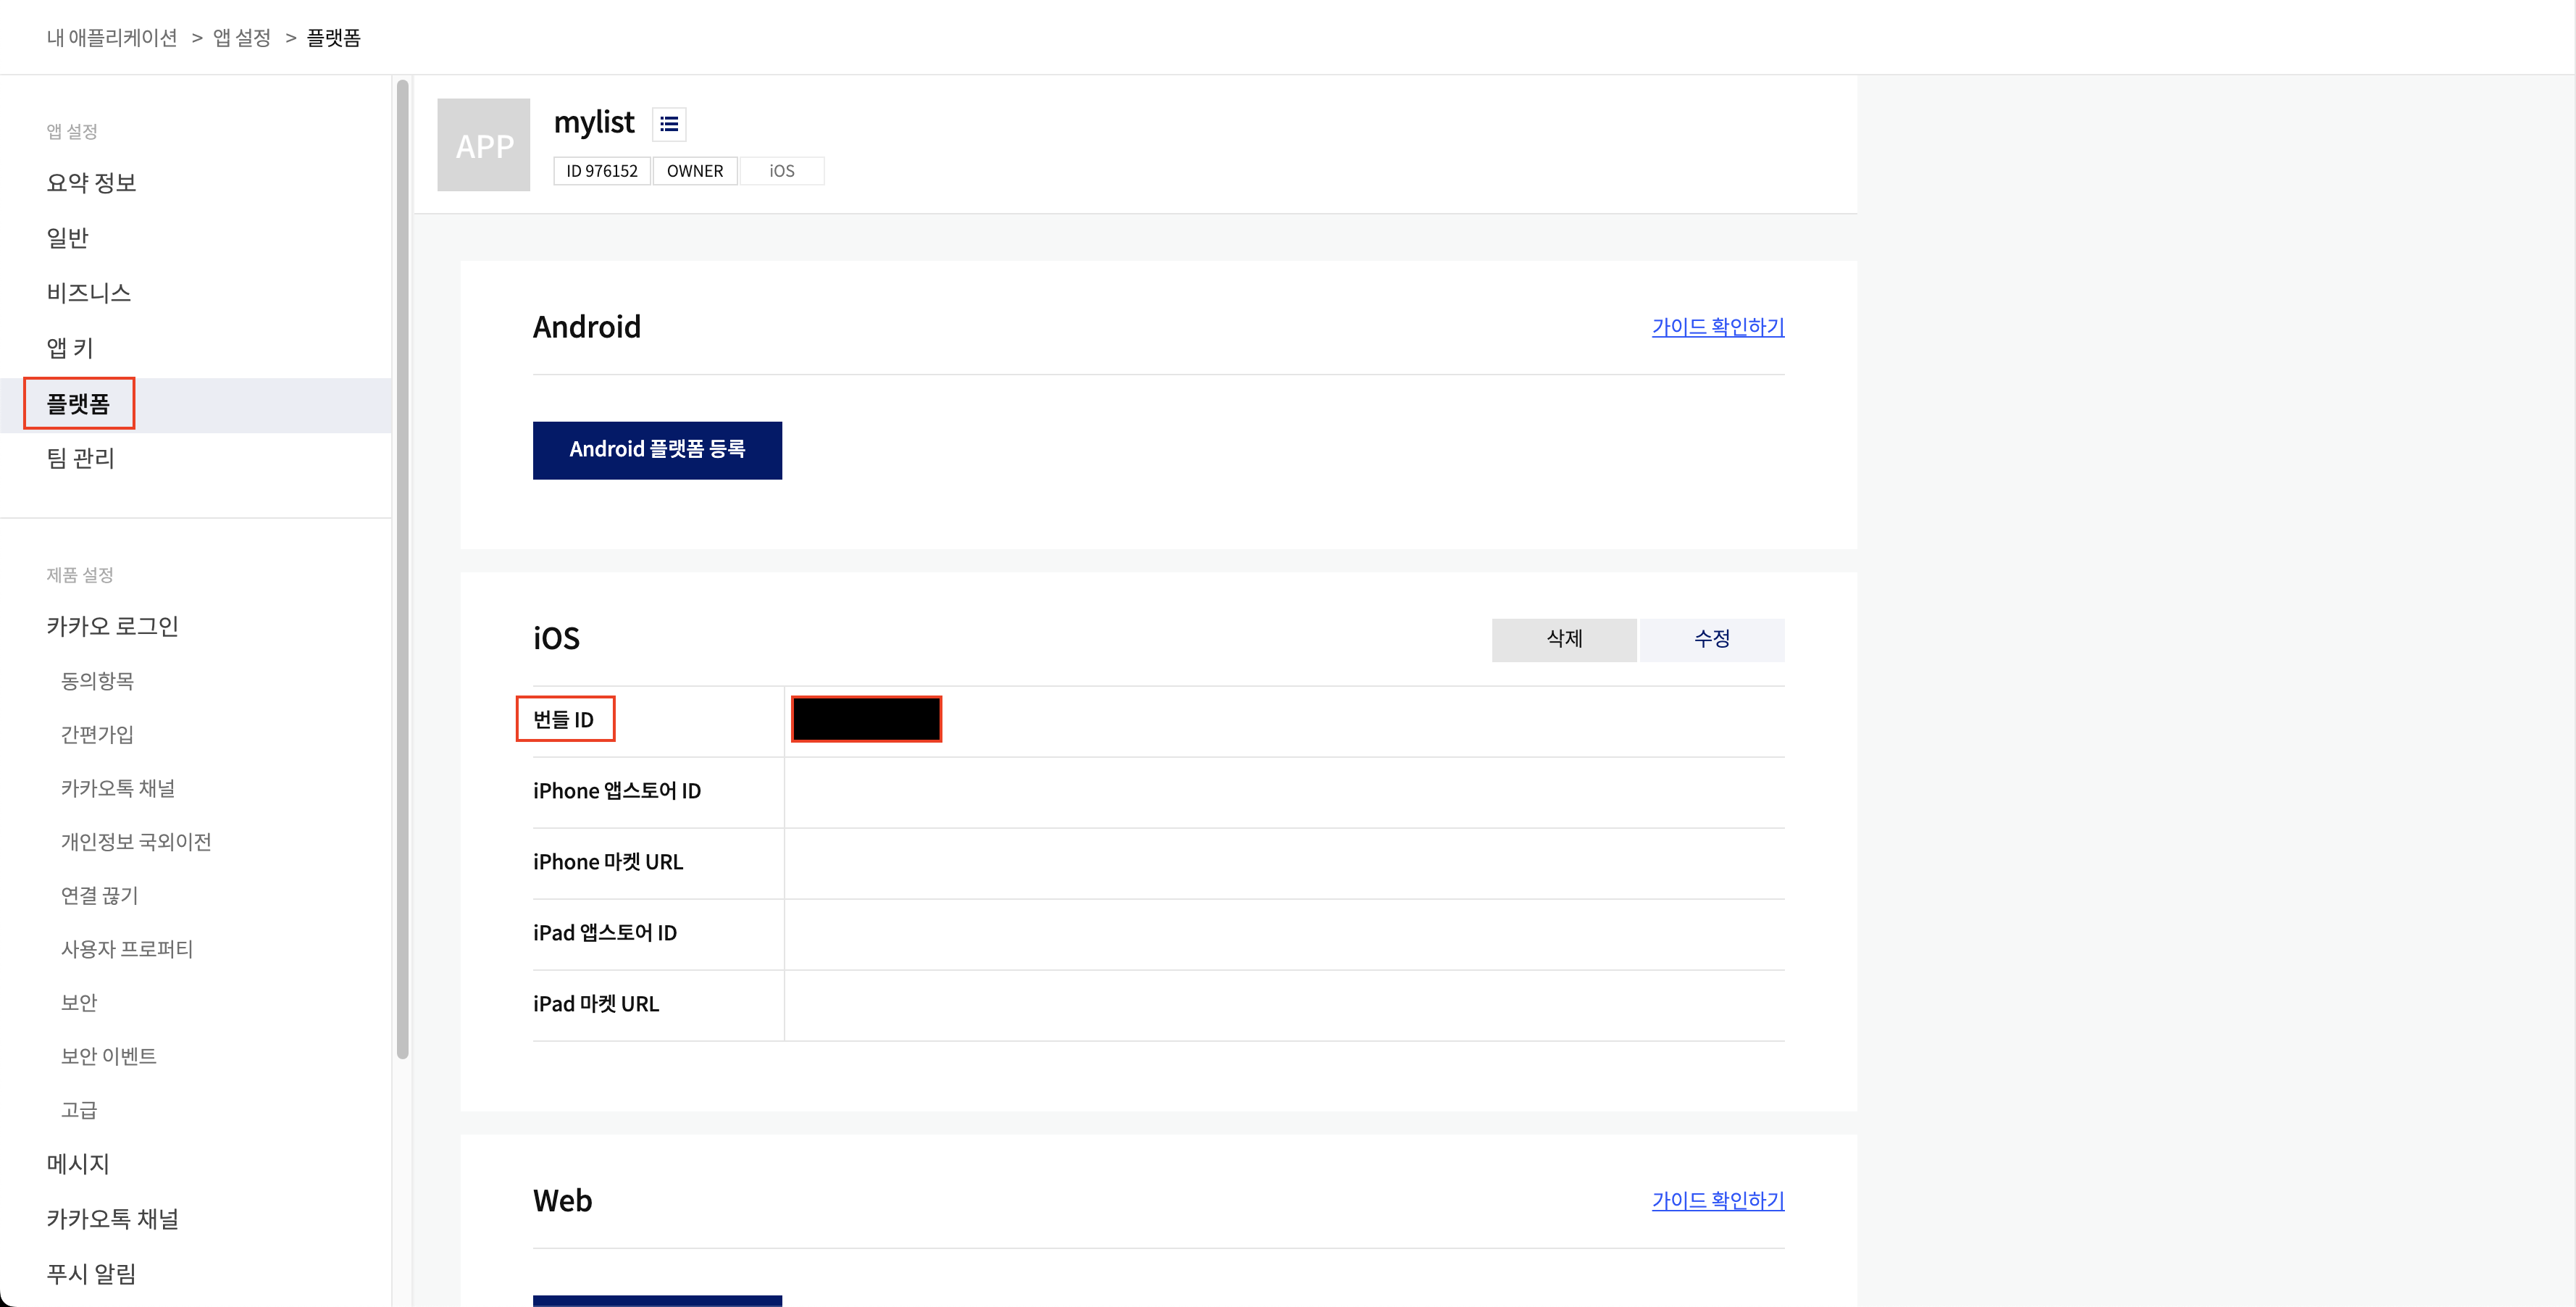The image size is (2576, 1307).
Task: Click 앱 설정 breadcrumb link
Action: [242, 37]
